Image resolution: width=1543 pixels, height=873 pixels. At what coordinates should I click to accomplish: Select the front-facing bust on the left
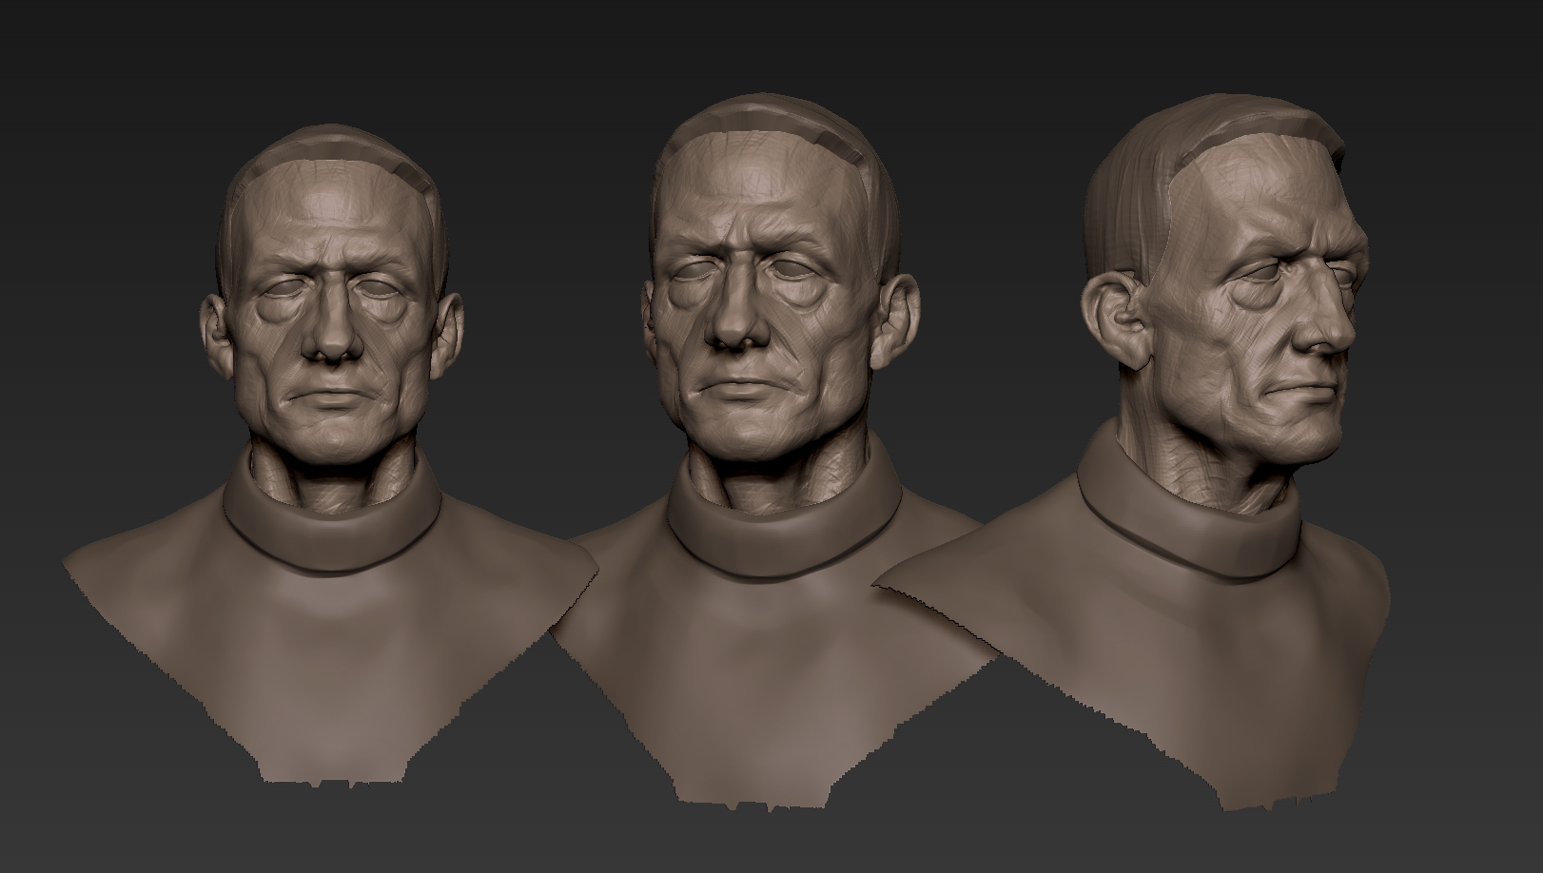330,455
